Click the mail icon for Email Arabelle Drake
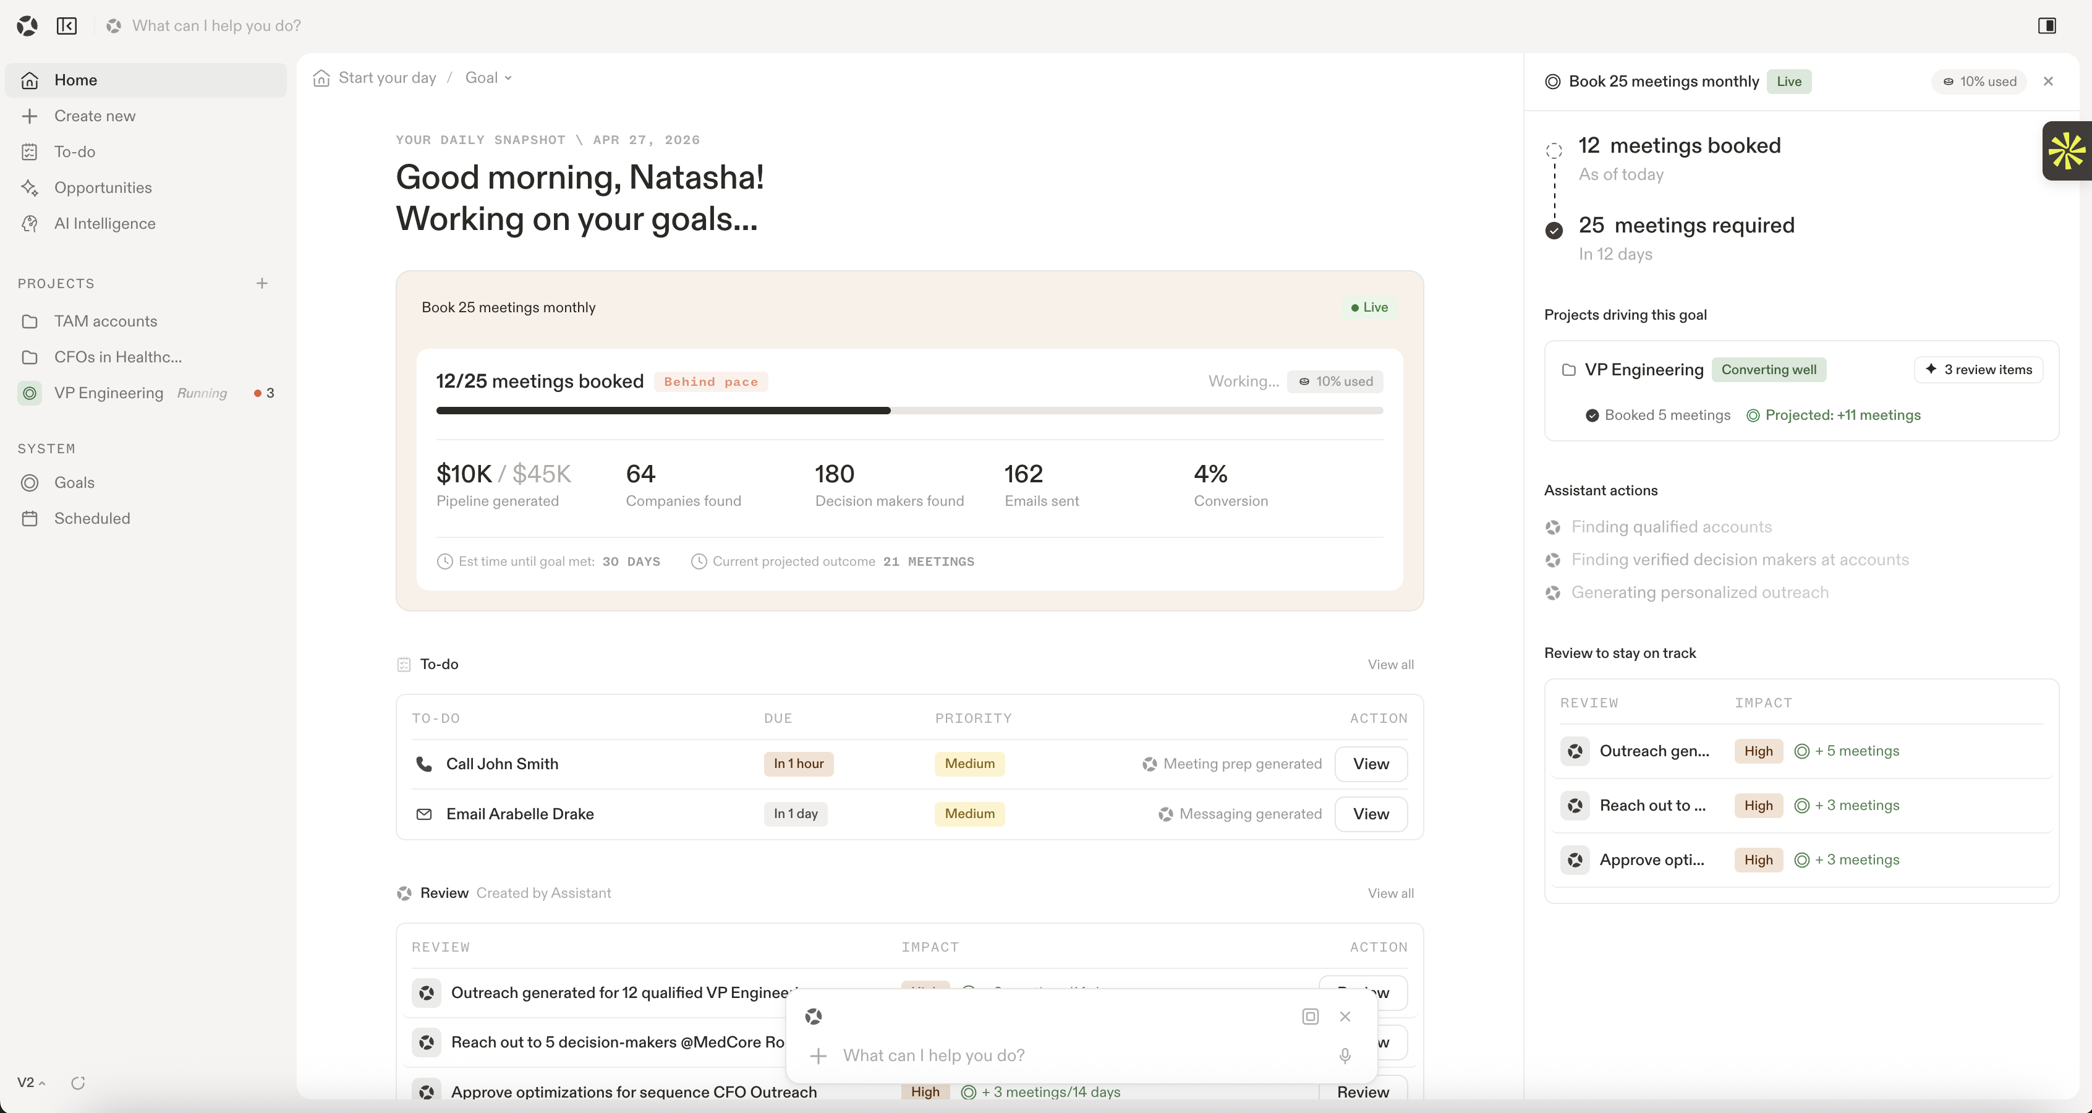2092x1113 pixels. 424,814
